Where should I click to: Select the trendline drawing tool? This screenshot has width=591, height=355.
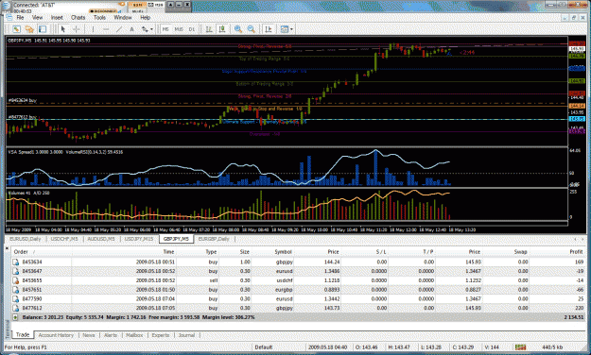click(119, 29)
